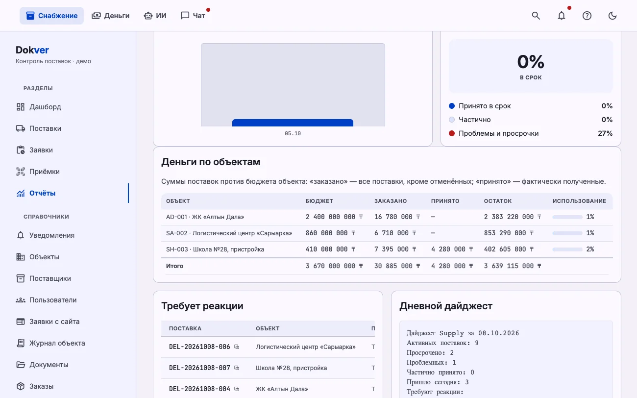Go to Приёмки section

(x=69, y=172)
